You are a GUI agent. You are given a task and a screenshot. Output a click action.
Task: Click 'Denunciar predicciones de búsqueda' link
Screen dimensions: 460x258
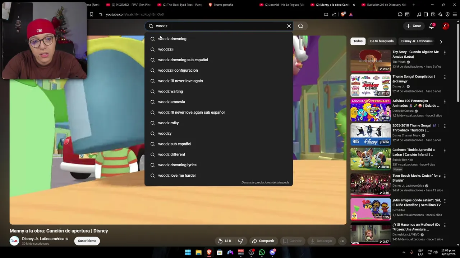click(x=265, y=182)
